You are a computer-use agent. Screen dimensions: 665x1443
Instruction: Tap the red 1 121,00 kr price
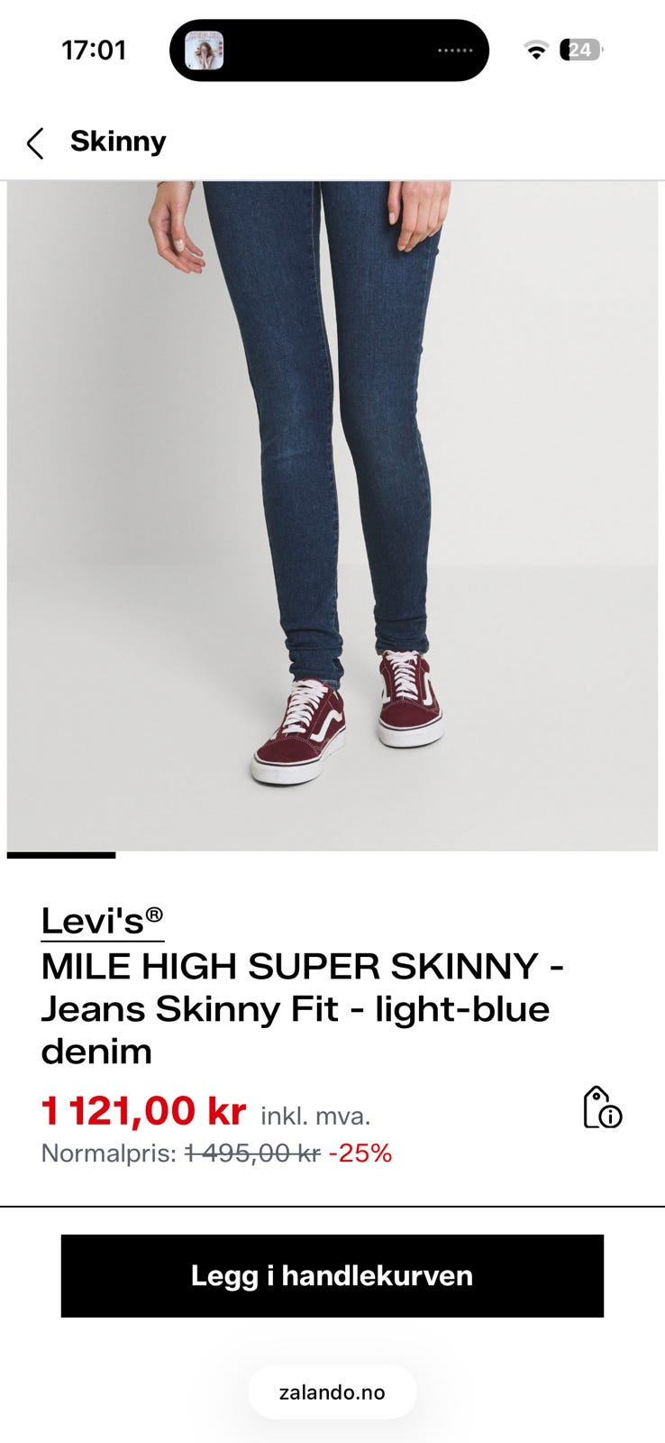coord(144,1111)
